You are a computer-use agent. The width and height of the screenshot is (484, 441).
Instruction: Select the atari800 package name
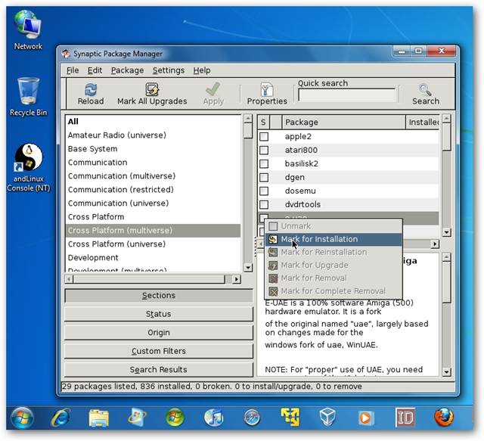[x=301, y=150]
